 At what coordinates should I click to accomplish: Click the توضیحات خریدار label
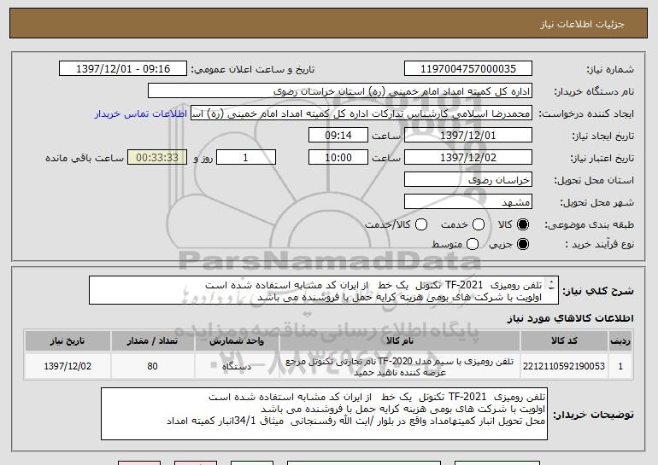[x=593, y=415]
